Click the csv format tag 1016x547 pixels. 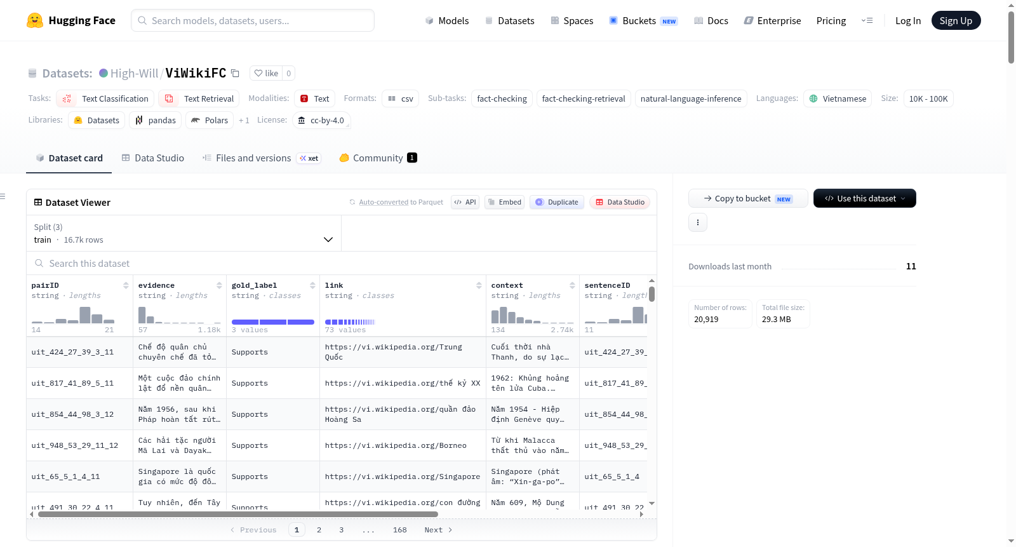pos(400,98)
